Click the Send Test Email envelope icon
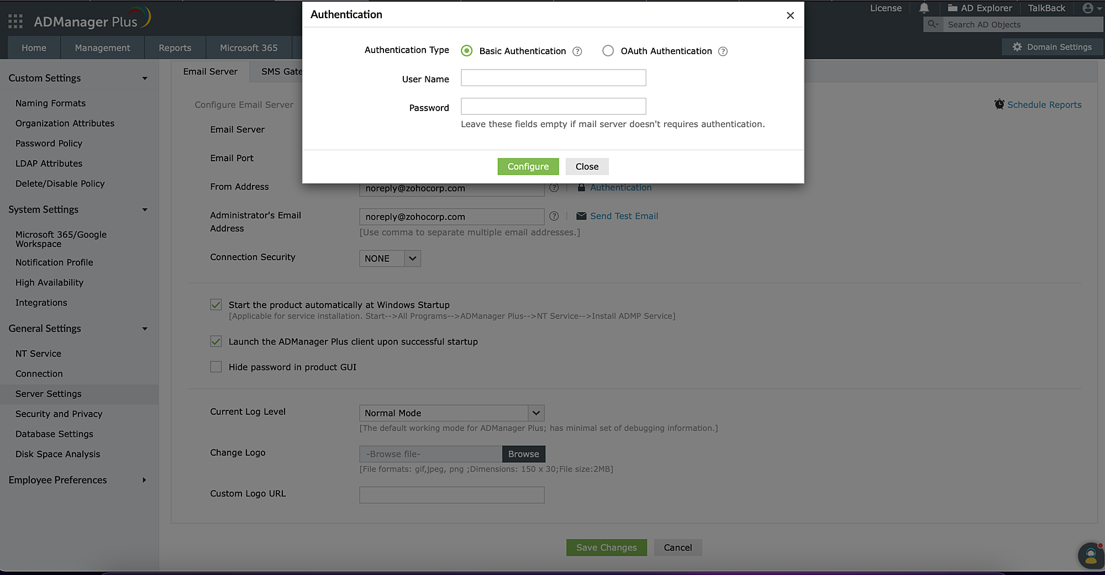 (581, 216)
